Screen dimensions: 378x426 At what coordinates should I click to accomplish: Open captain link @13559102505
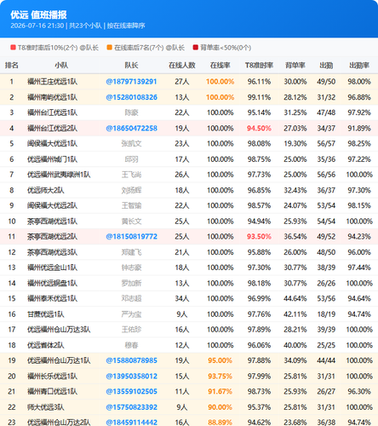pyautogui.click(x=131, y=392)
